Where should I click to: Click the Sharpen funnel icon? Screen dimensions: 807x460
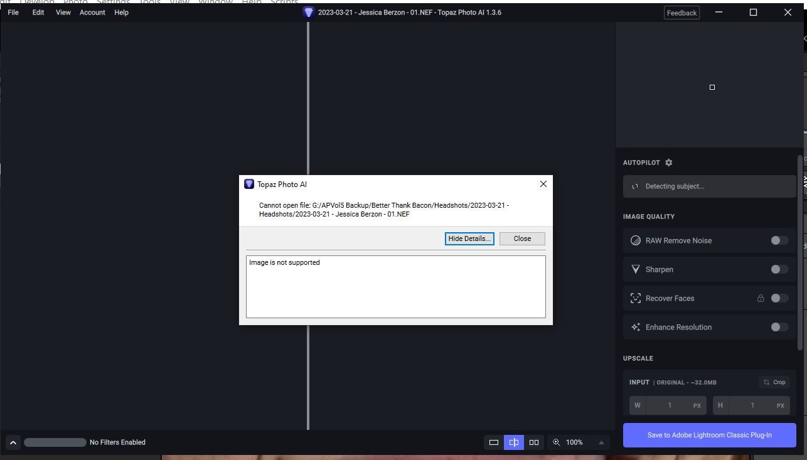(635, 269)
